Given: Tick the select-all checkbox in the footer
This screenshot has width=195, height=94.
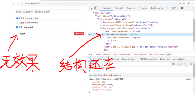Looking at the screenshot, I should click(17, 34).
